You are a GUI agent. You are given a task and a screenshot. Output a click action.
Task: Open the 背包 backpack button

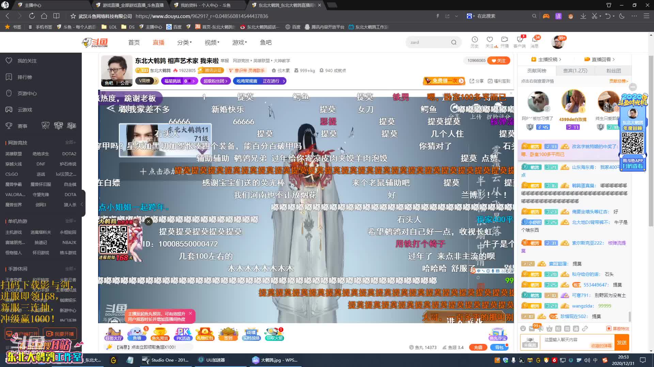(499, 347)
